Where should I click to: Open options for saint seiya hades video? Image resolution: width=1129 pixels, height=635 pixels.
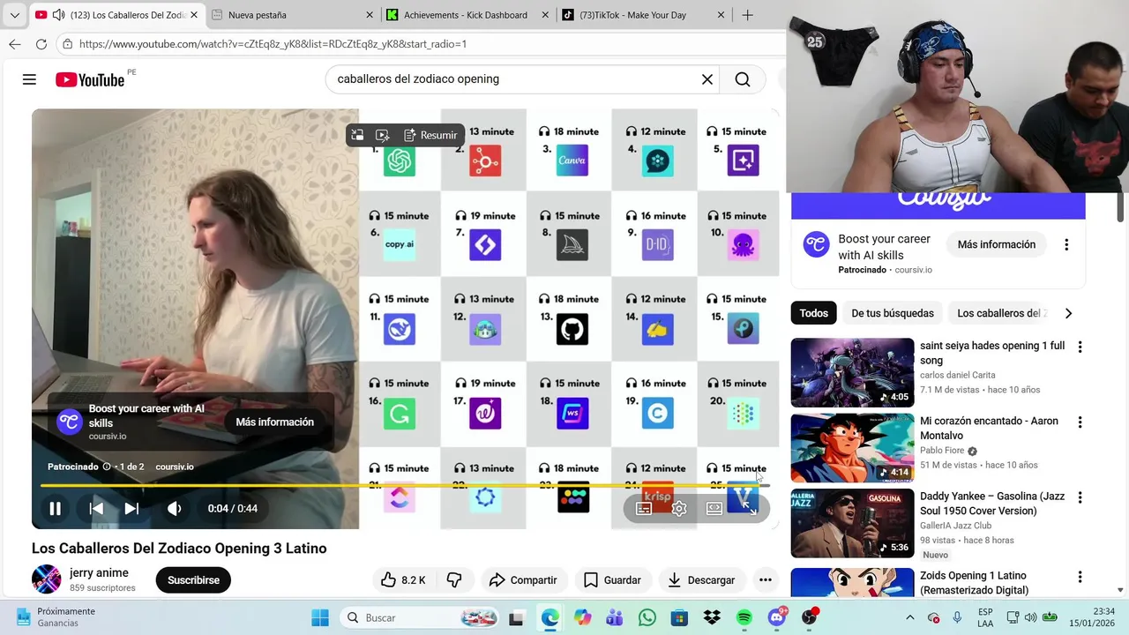click(1080, 347)
